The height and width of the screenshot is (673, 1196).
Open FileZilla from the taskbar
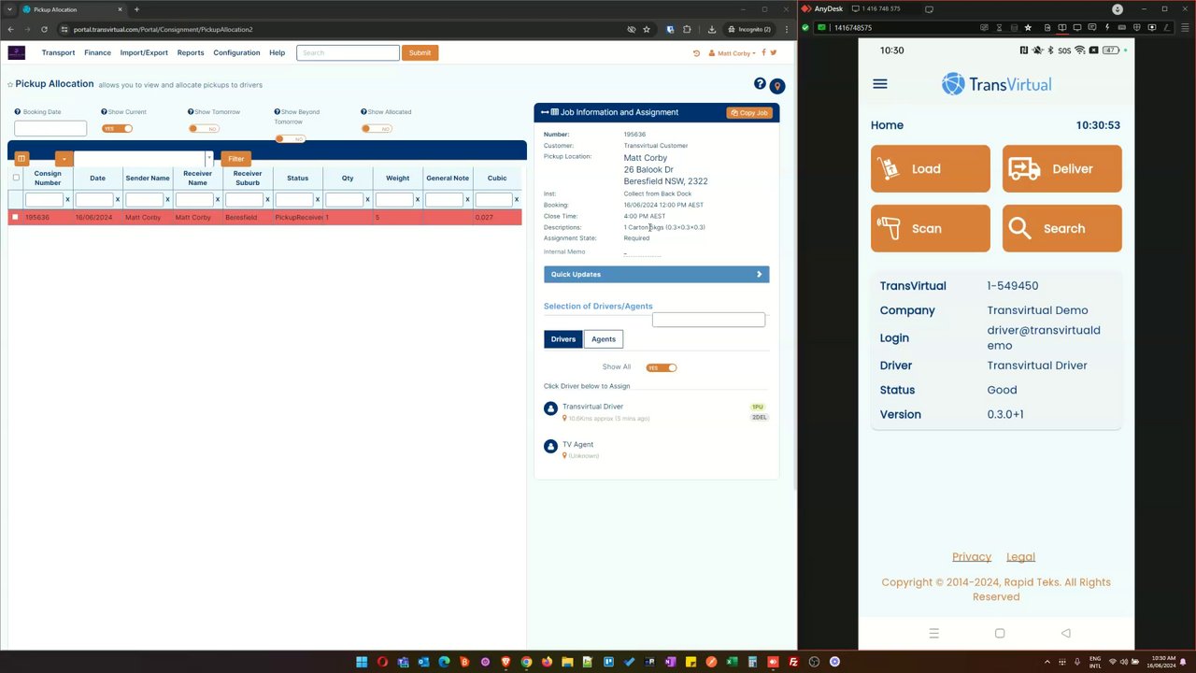pos(793,662)
